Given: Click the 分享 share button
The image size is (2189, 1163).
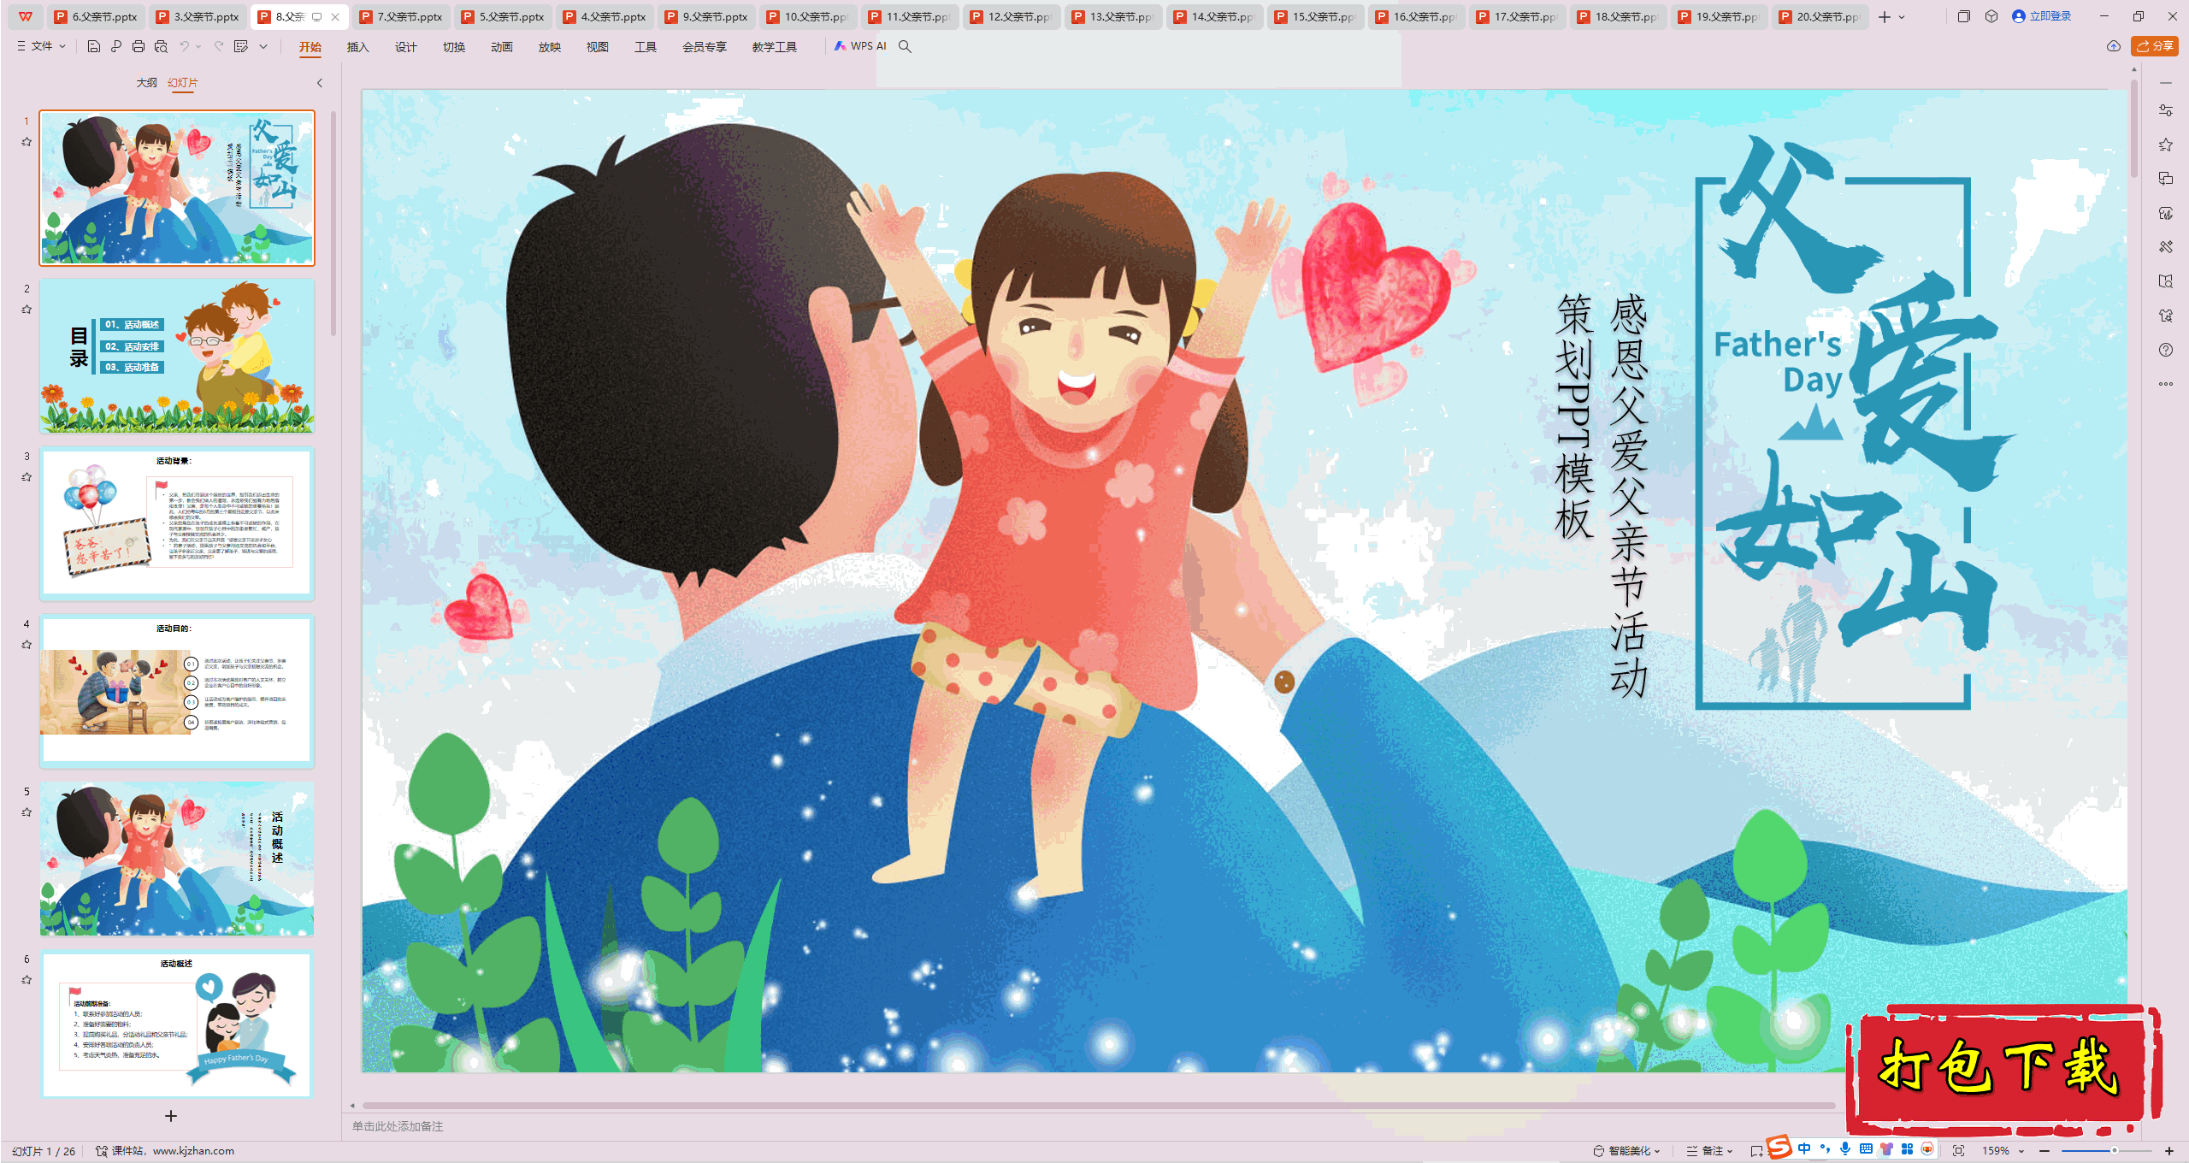Looking at the screenshot, I should tap(2155, 46).
